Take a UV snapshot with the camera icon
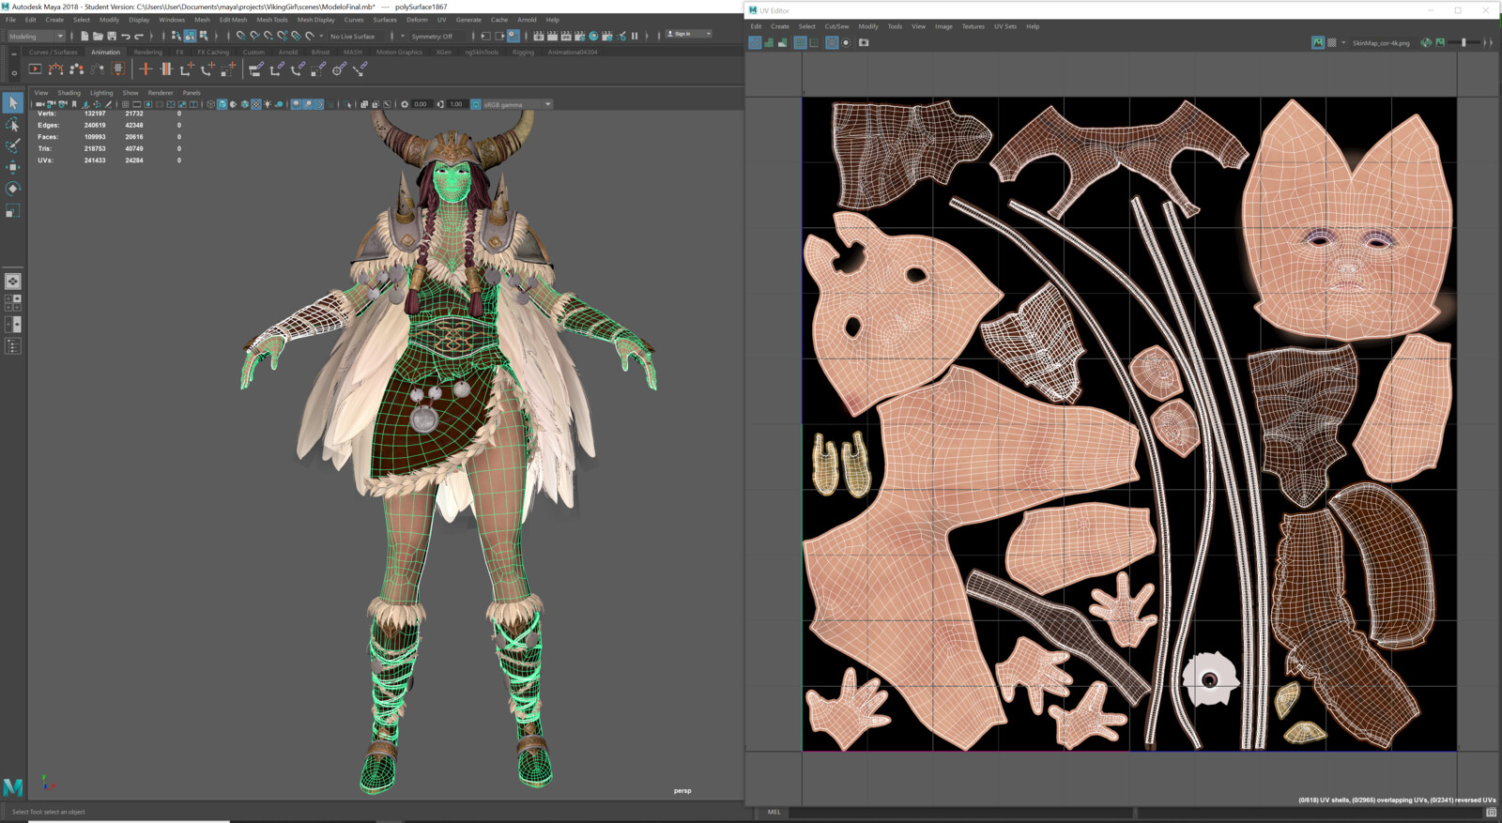Screen dimensions: 1502x823 point(864,42)
